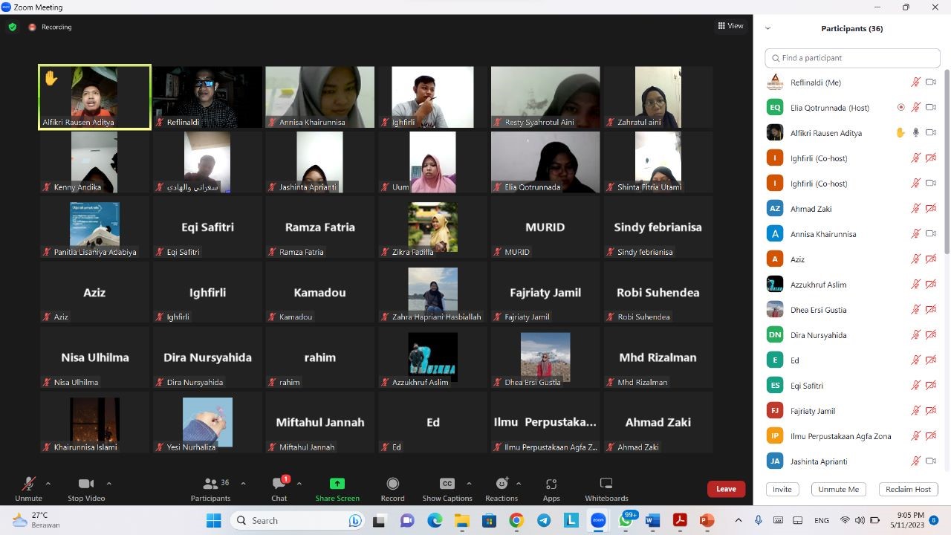Open the Apps panel
The width and height of the screenshot is (951, 535).
click(x=551, y=484)
